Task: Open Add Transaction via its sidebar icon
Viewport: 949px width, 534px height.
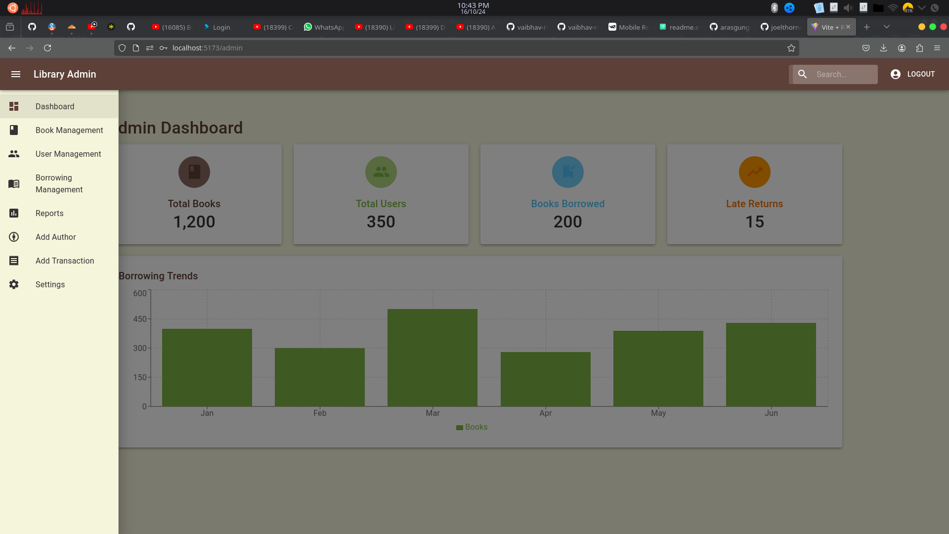Action: pos(13,261)
